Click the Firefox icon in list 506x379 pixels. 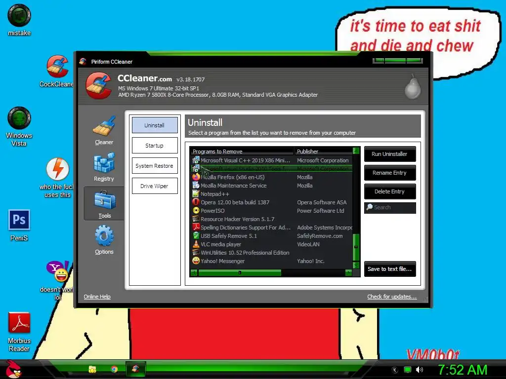196,177
